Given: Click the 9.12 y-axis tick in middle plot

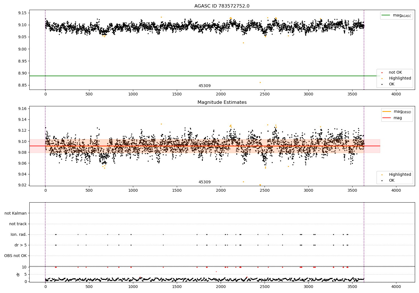Looking at the screenshot, I should tap(22, 130).
